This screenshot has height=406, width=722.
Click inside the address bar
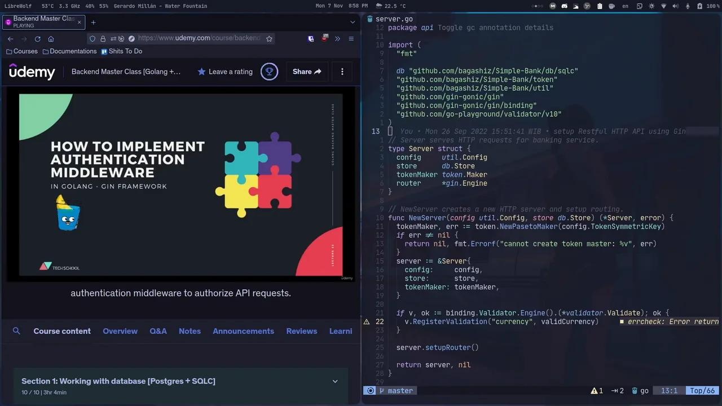[x=197, y=38]
